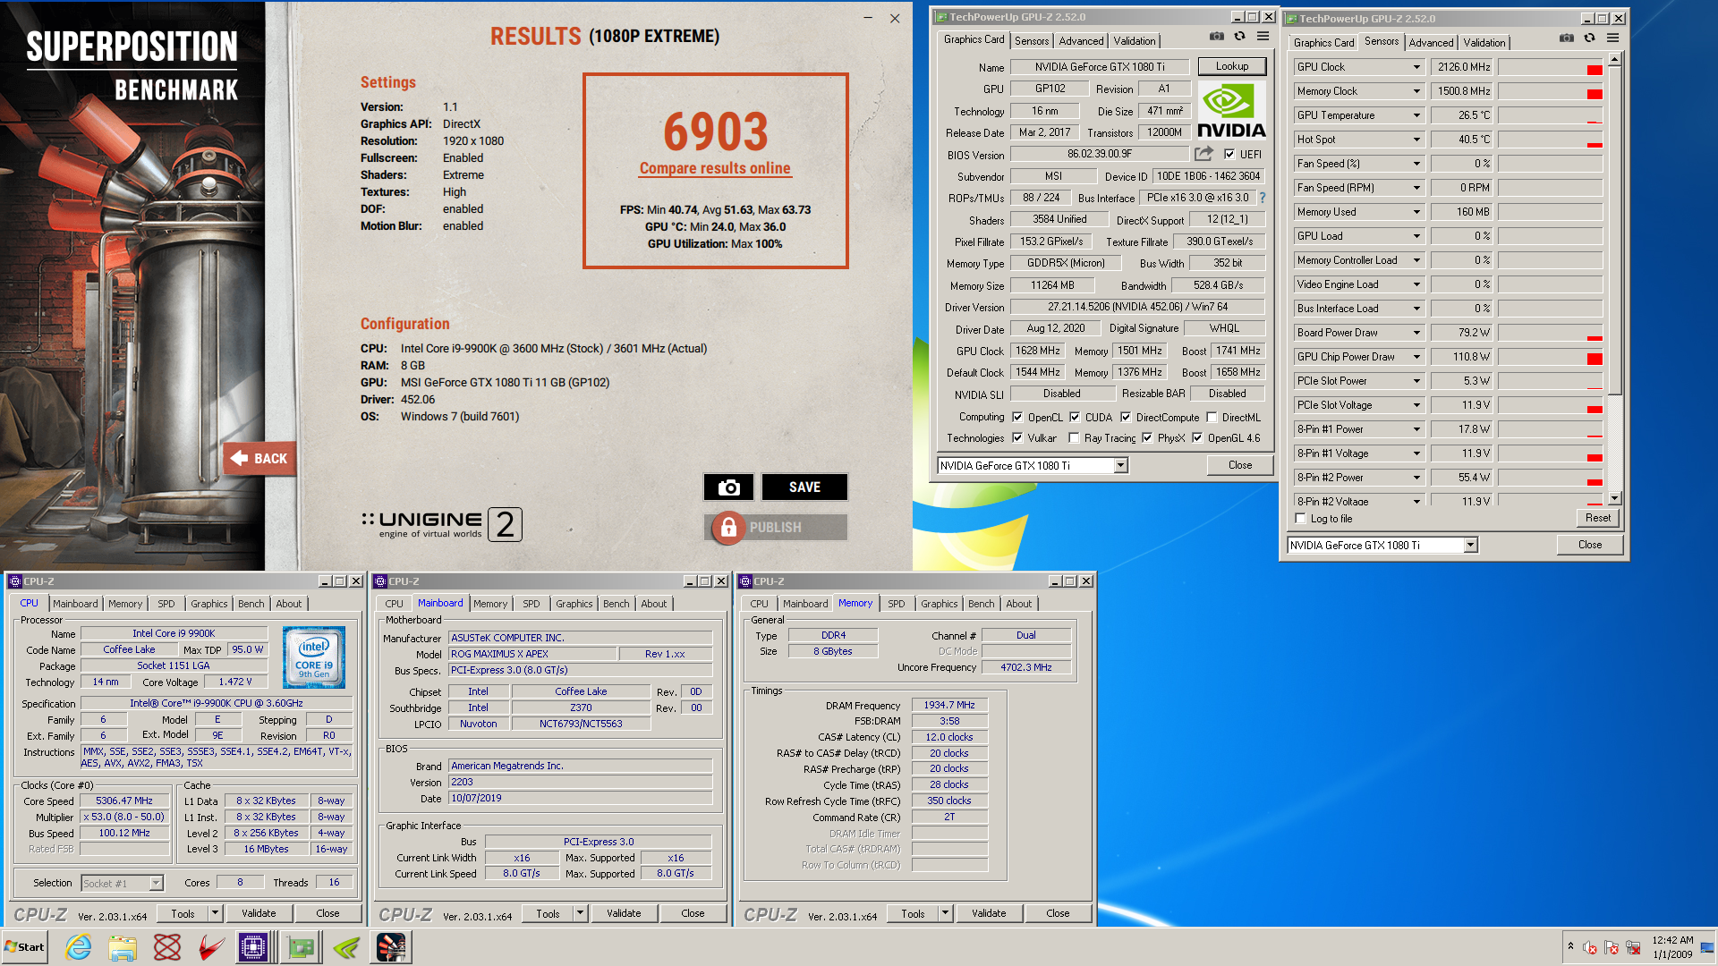Open Internet Explorer from the taskbar

(x=79, y=947)
